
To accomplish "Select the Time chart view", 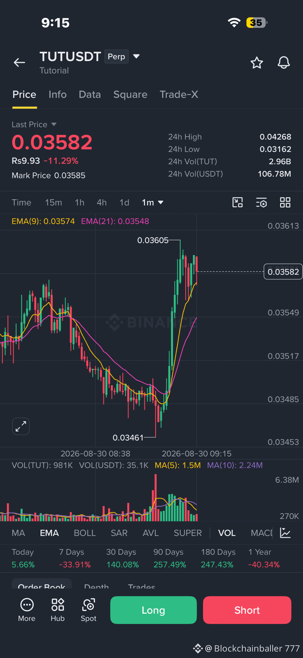I will [22, 203].
